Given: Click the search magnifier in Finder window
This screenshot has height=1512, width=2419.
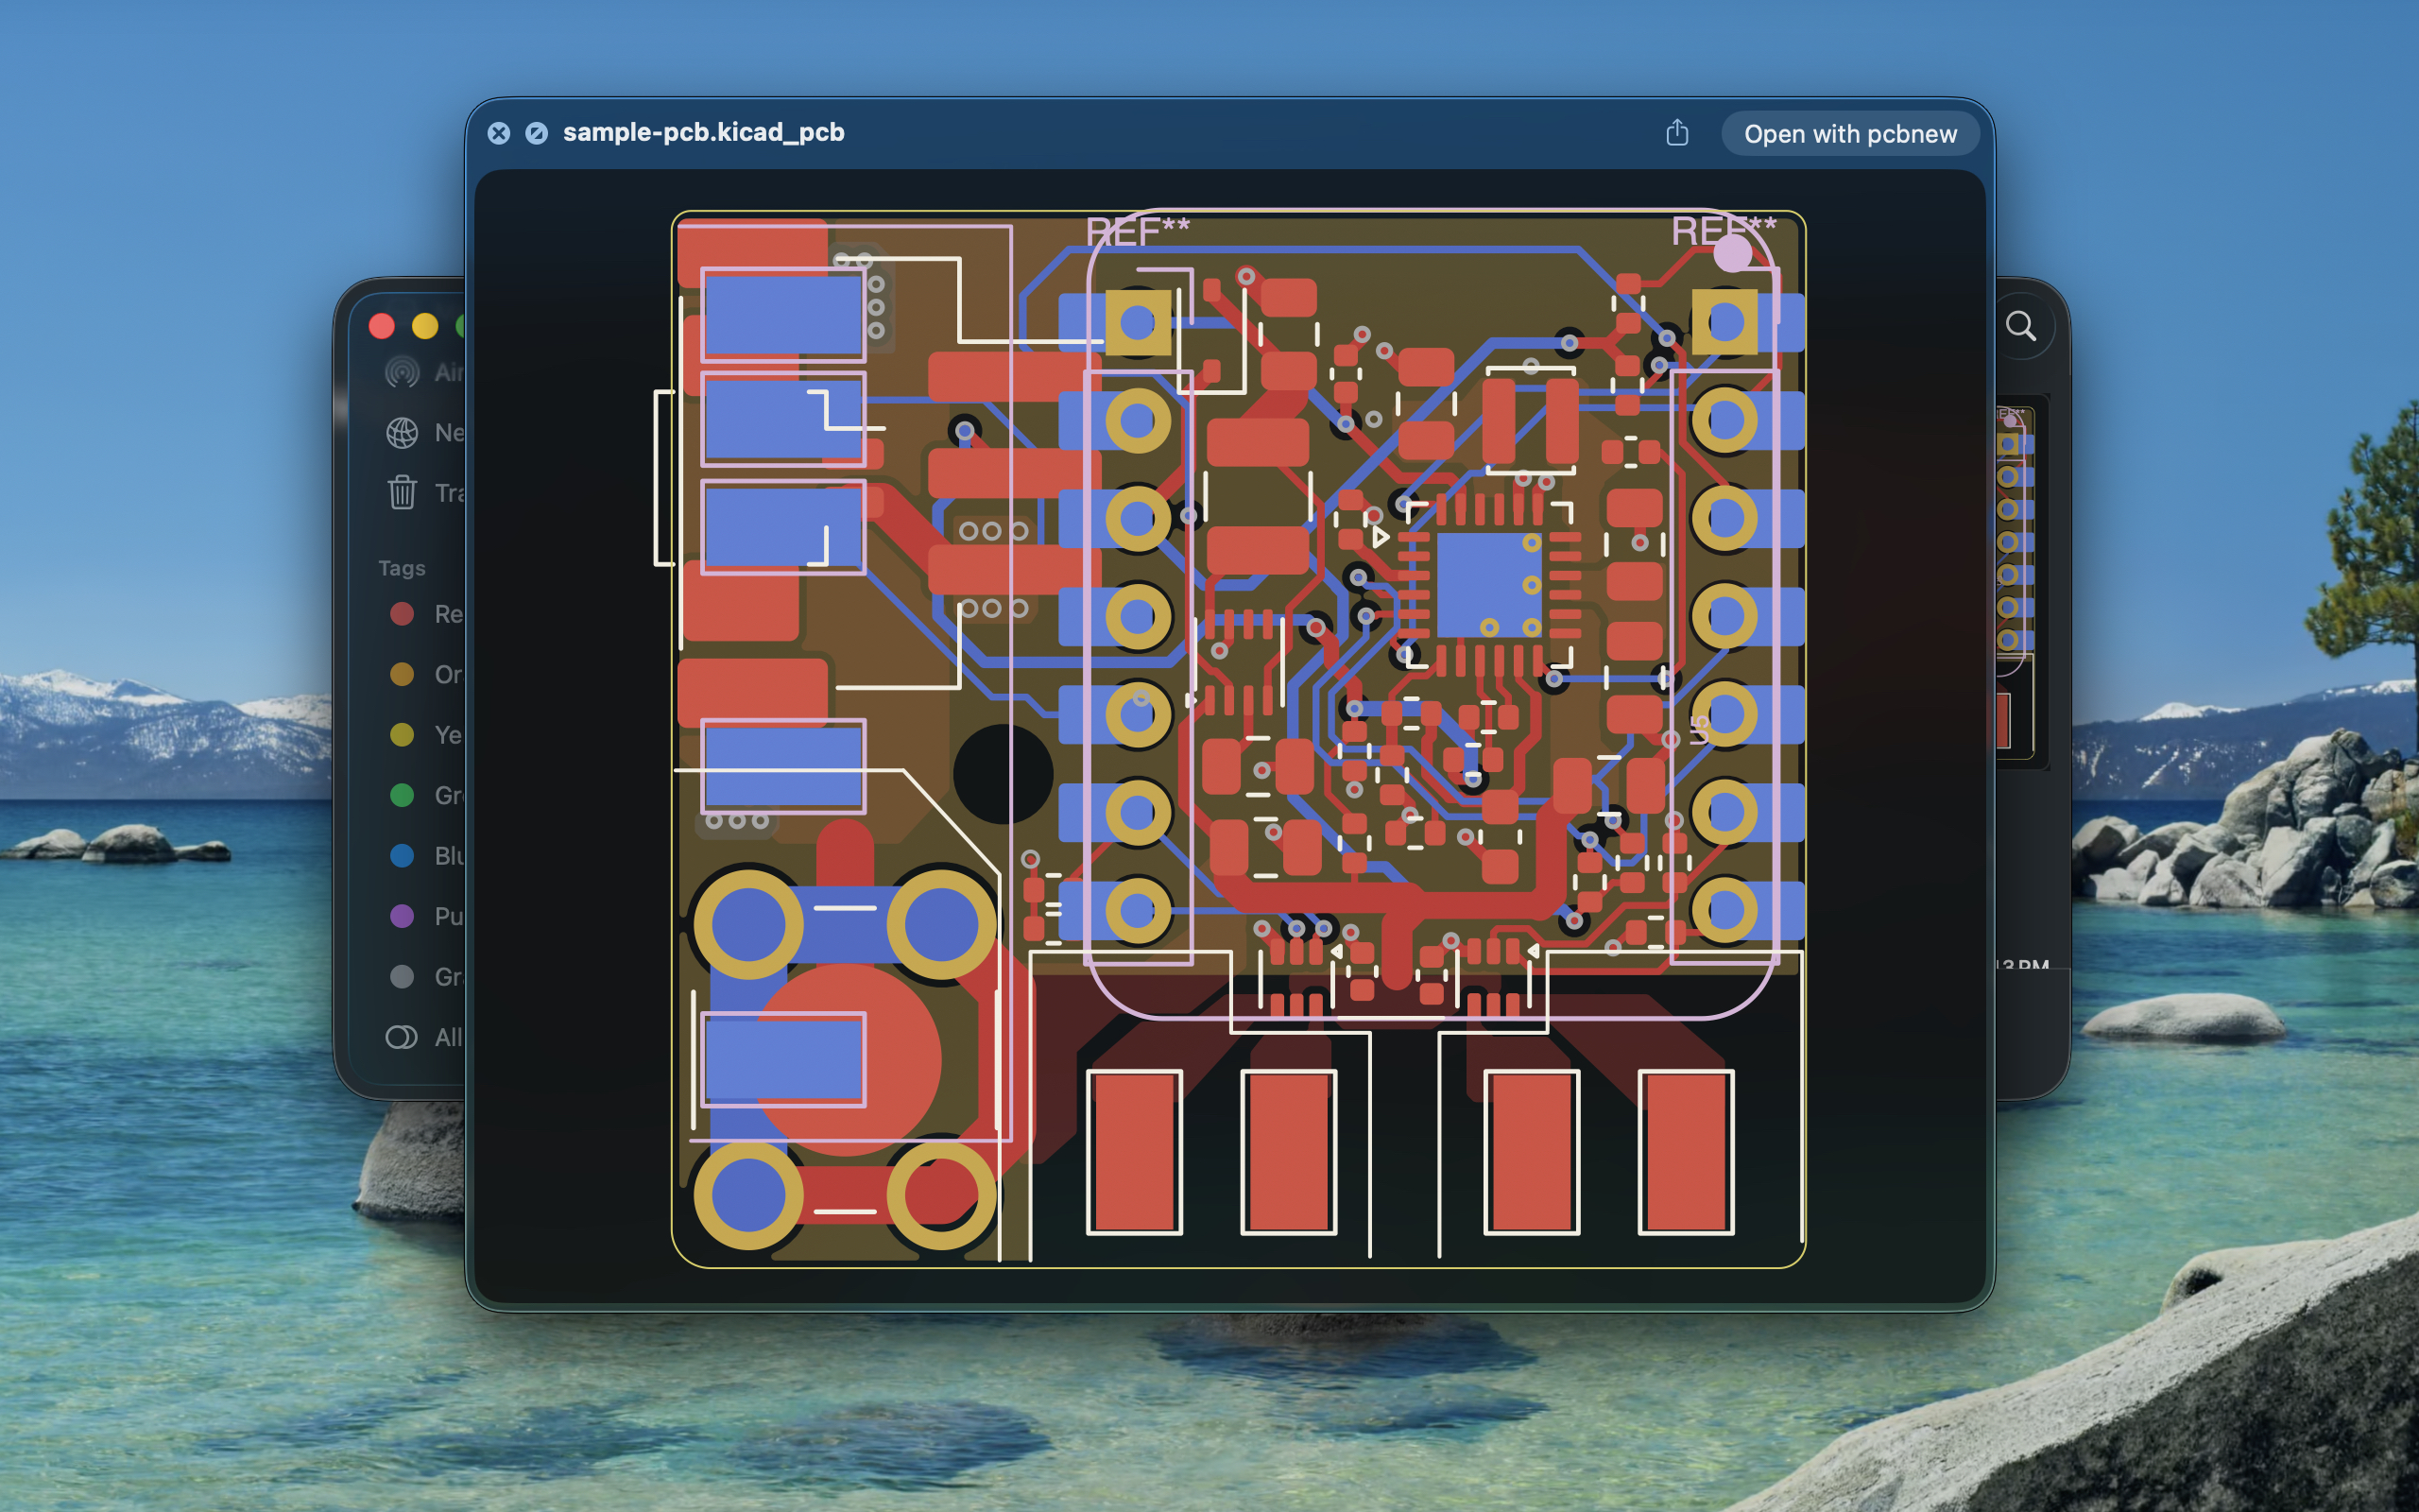Looking at the screenshot, I should (2020, 326).
